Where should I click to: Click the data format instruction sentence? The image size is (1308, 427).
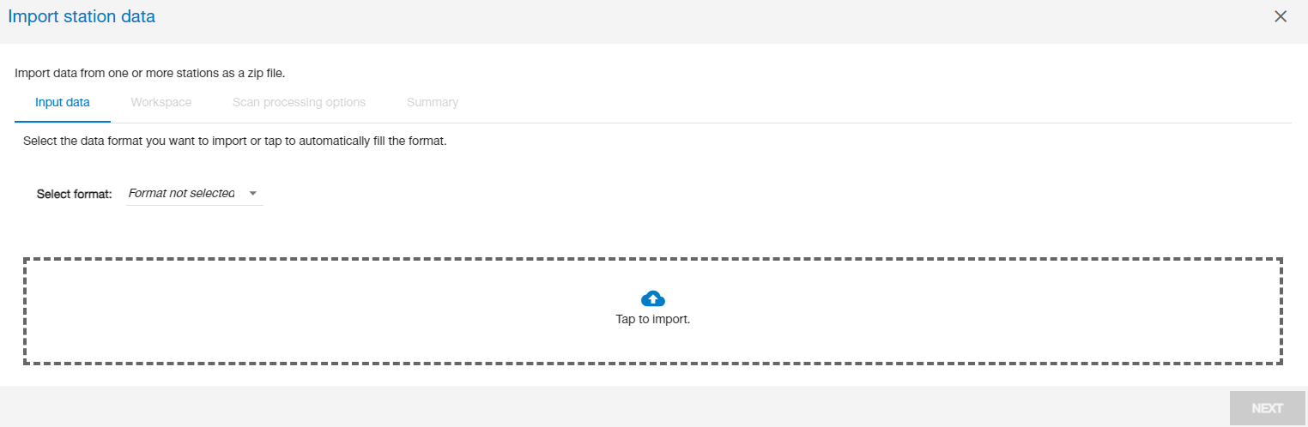tap(234, 141)
